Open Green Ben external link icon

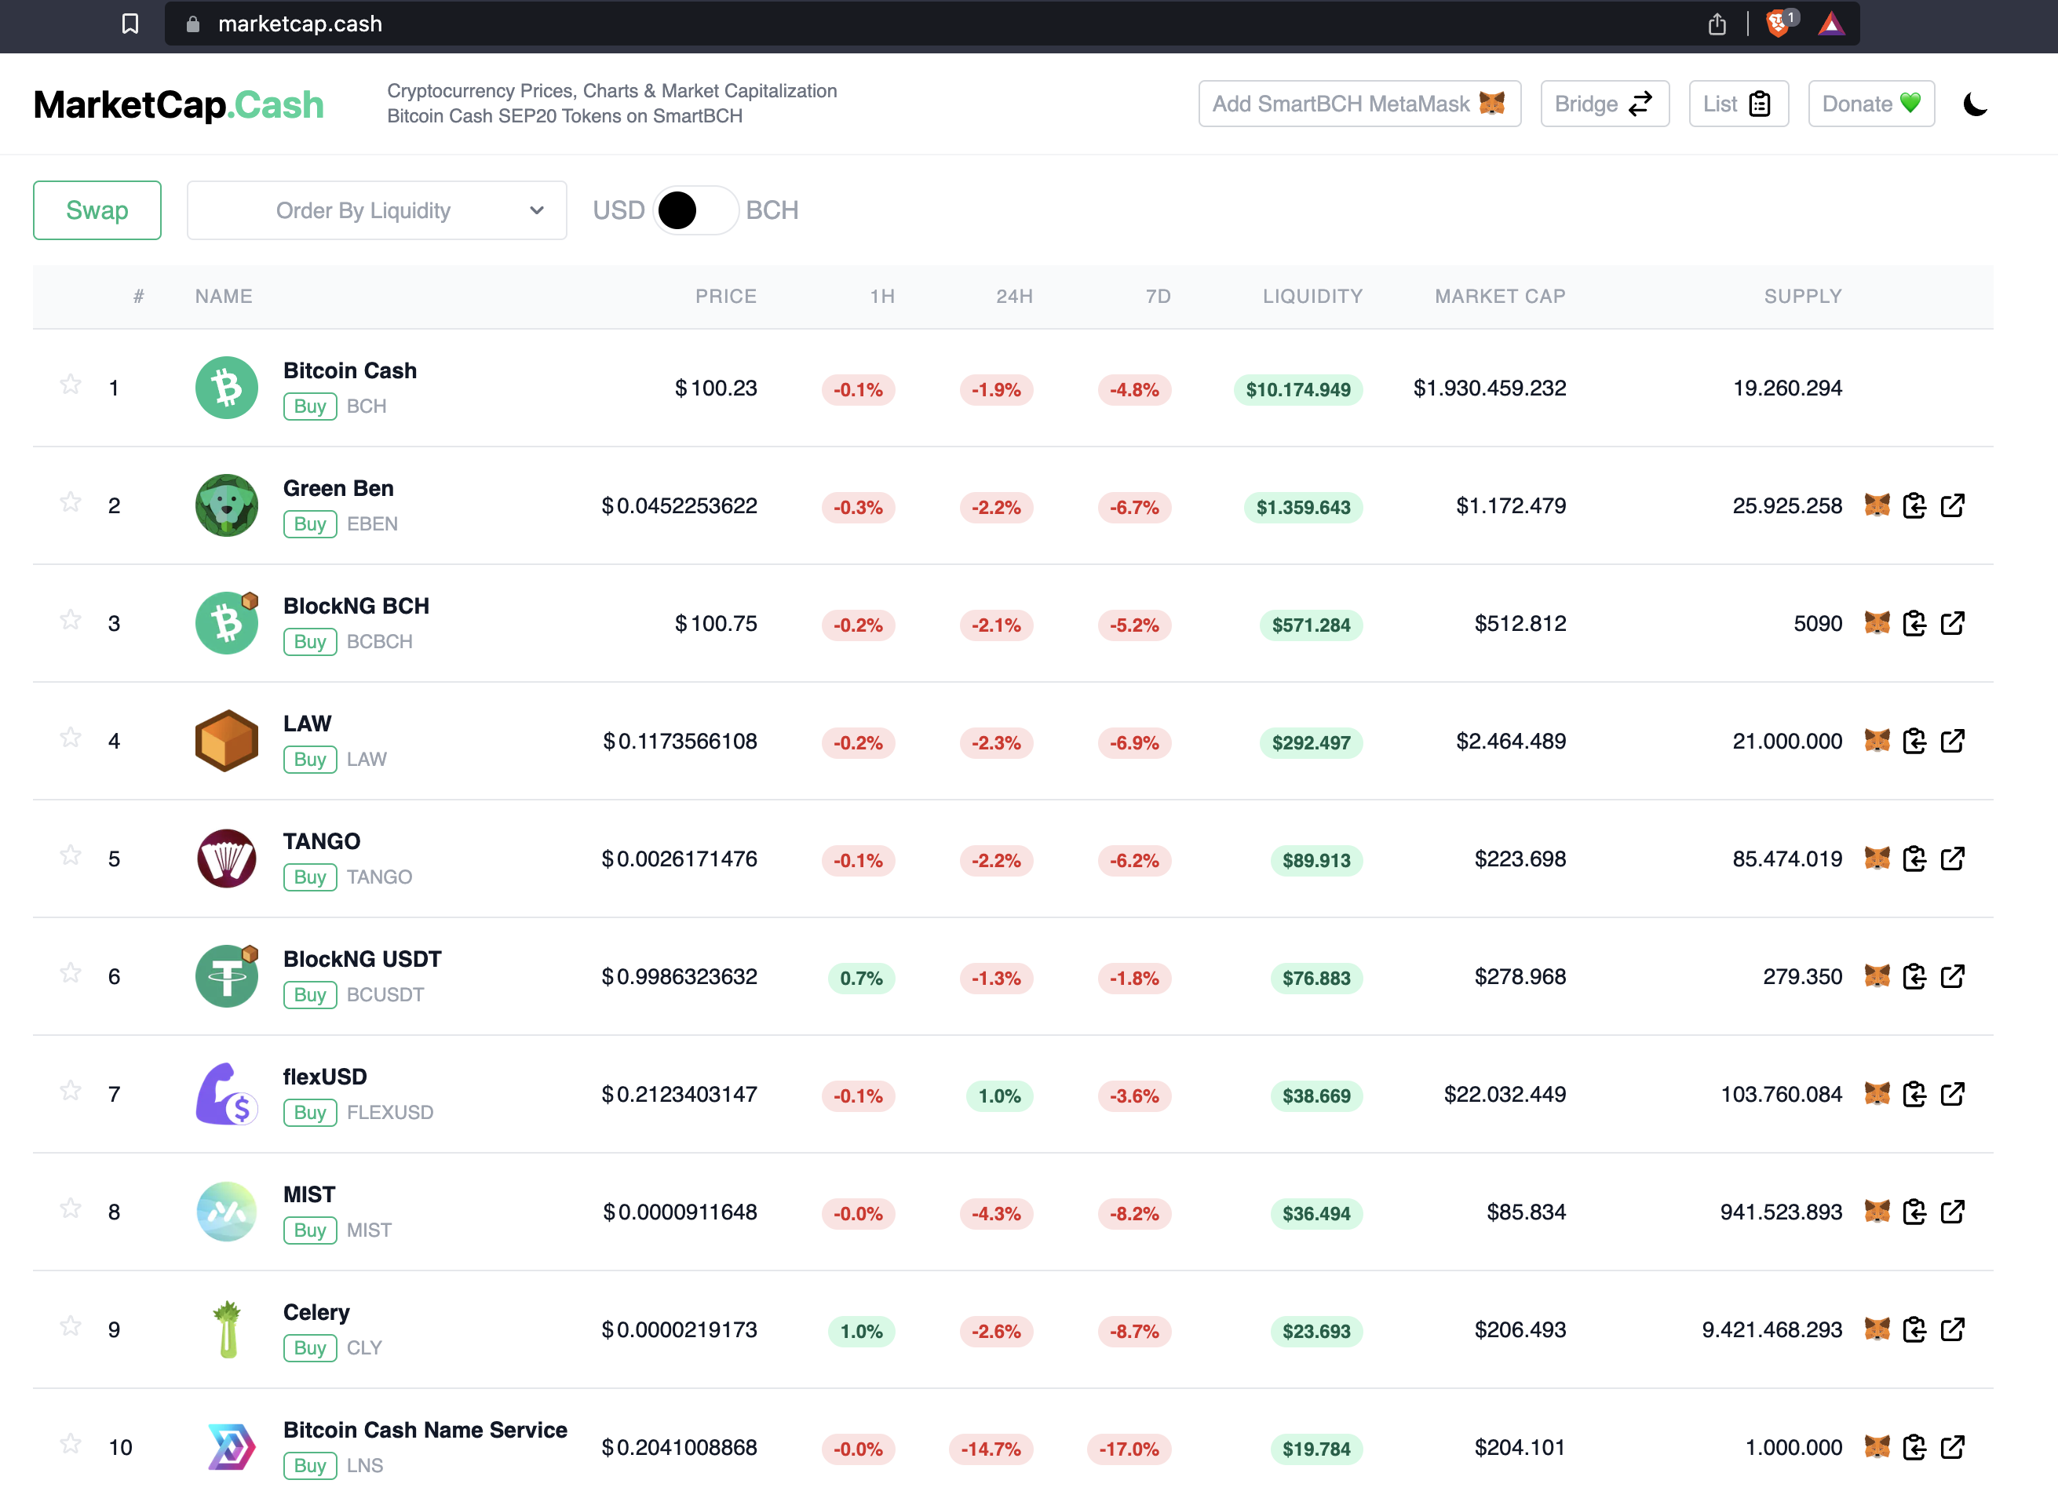(1953, 505)
